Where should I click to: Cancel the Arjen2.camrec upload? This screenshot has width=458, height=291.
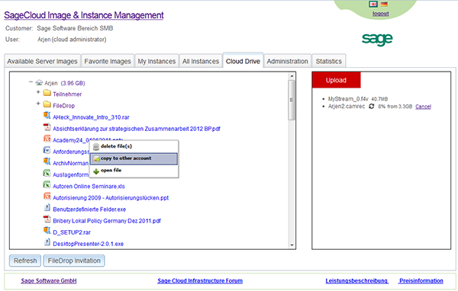point(423,107)
